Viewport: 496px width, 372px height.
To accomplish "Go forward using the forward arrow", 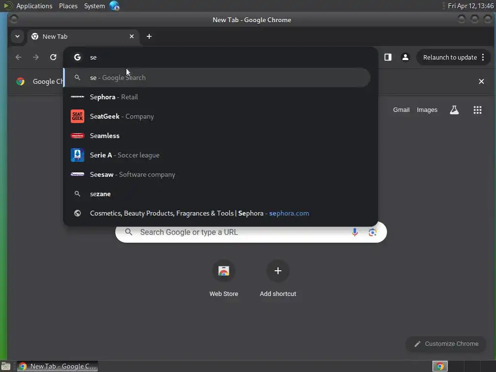I will [36, 57].
